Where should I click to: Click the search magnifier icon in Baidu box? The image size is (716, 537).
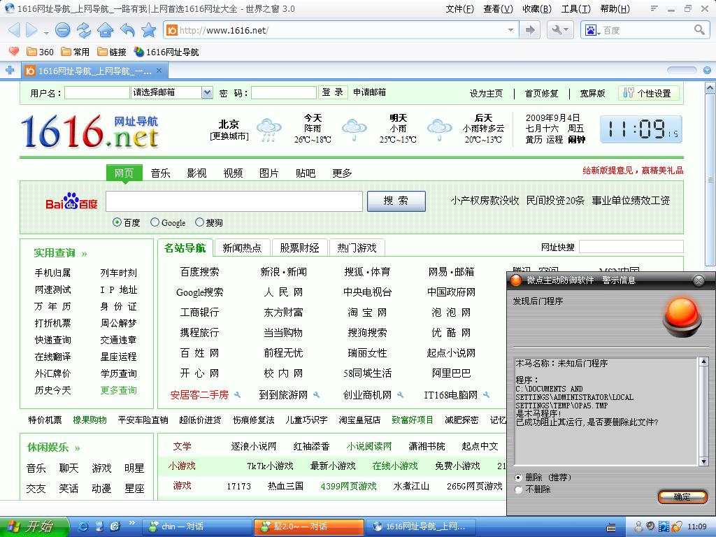click(699, 30)
